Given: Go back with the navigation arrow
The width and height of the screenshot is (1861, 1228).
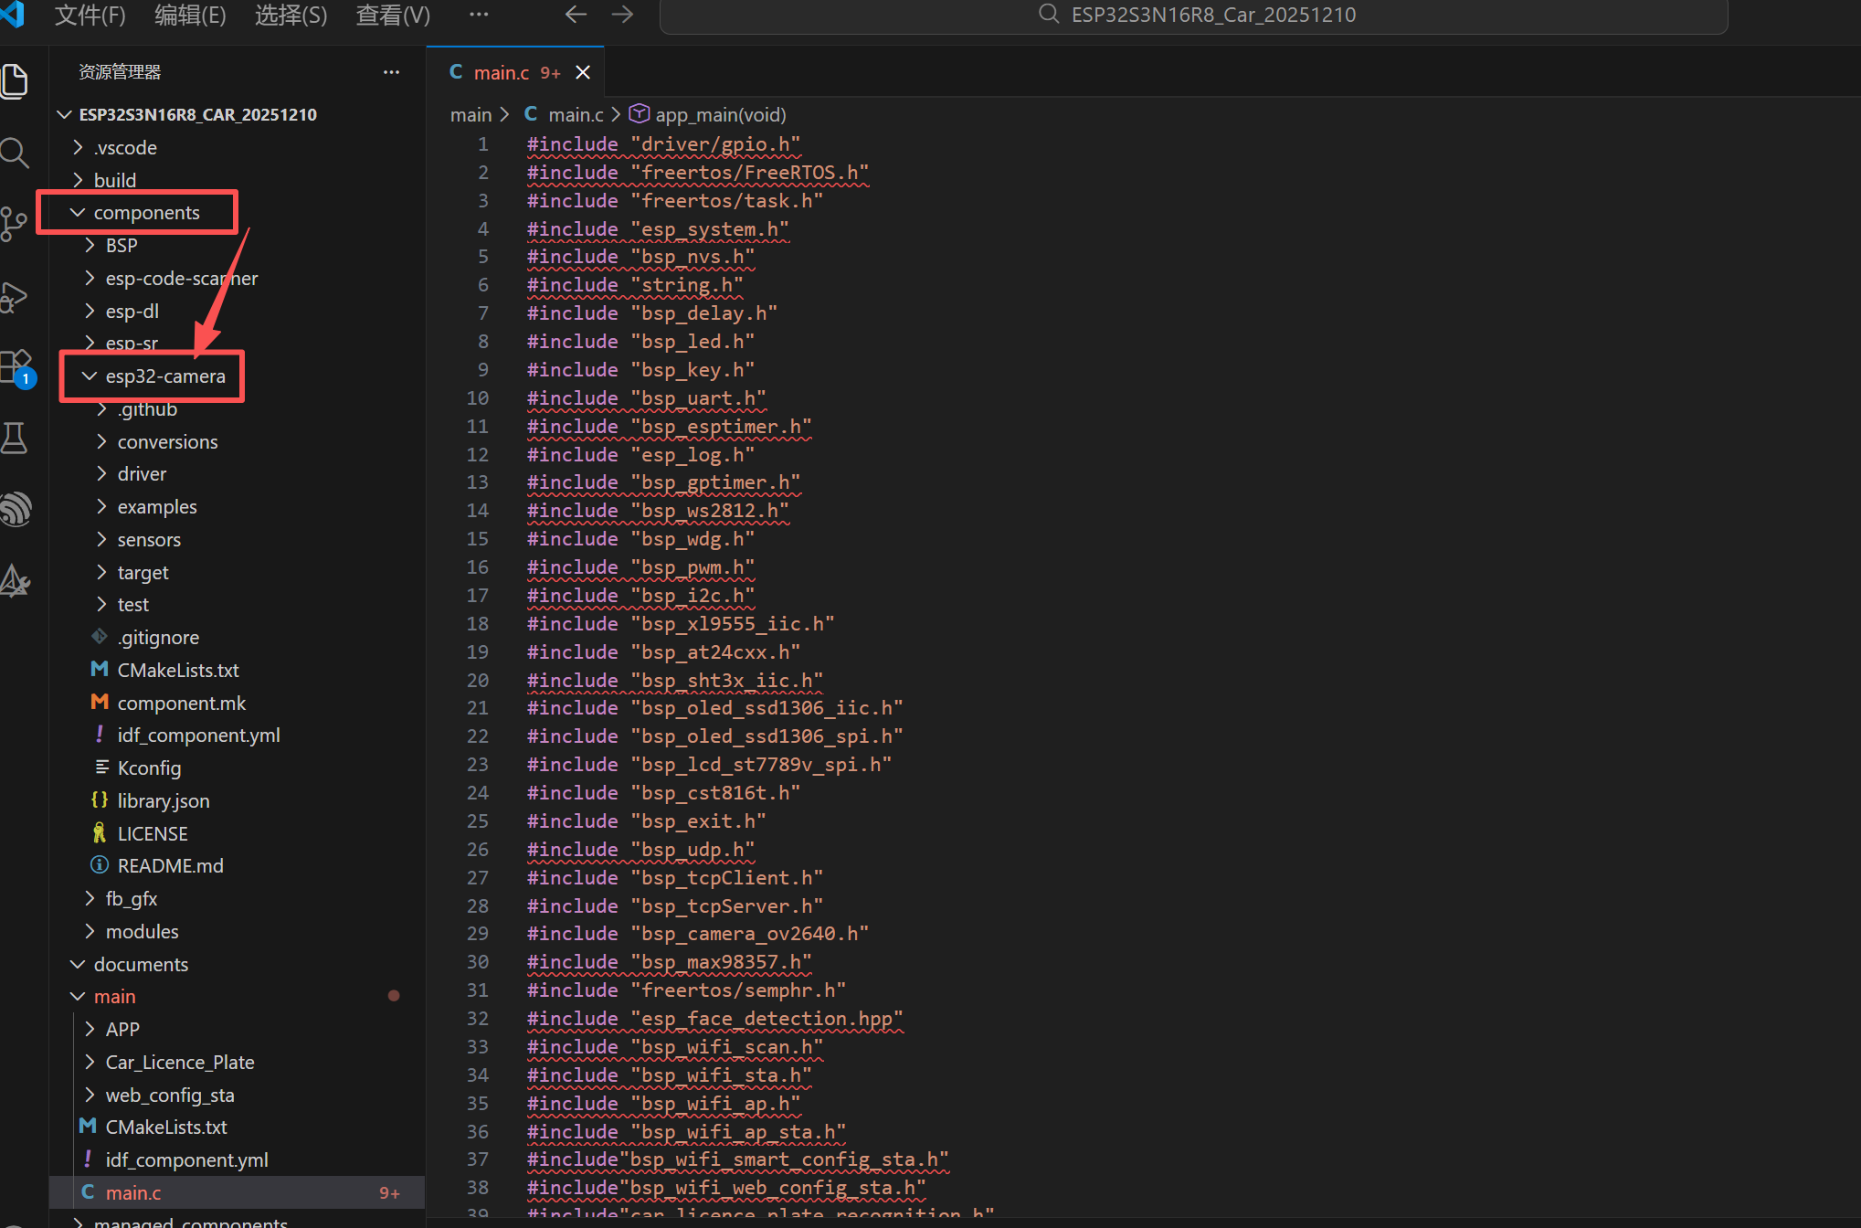Looking at the screenshot, I should tap(576, 15).
